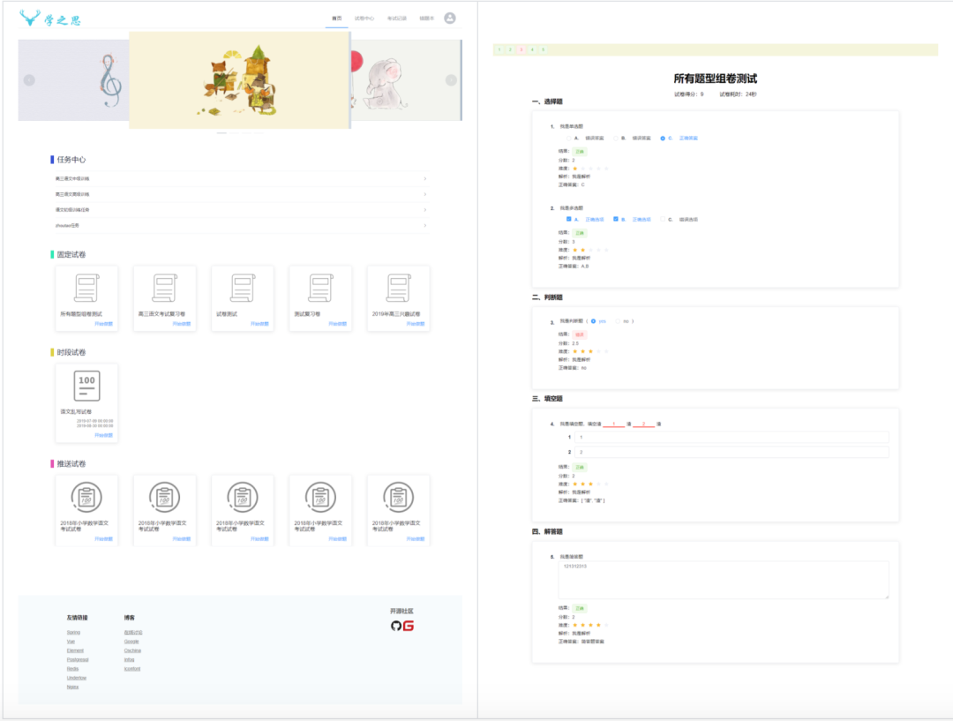The height and width of the screenshot is (721, 953).
Task: Click the 学之思 deer logo
Action: pos(49,19)
